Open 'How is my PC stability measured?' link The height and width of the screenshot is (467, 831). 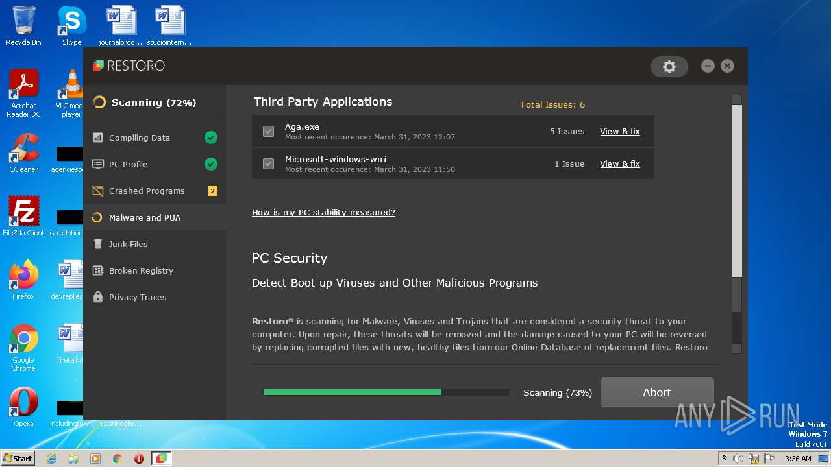coord(323,212)
